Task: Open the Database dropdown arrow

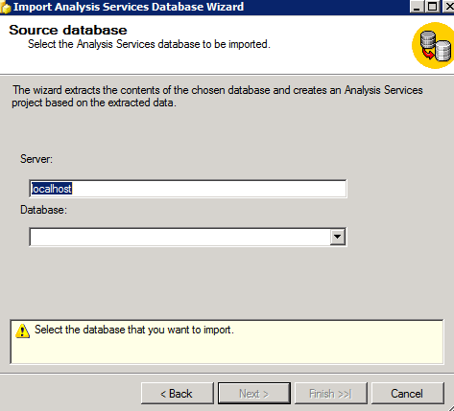Action: click(x=338, y=237)
